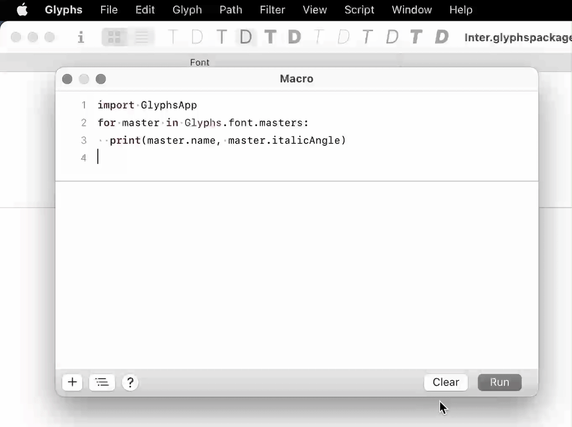Open the Window menu

click(x=412, y=10)
